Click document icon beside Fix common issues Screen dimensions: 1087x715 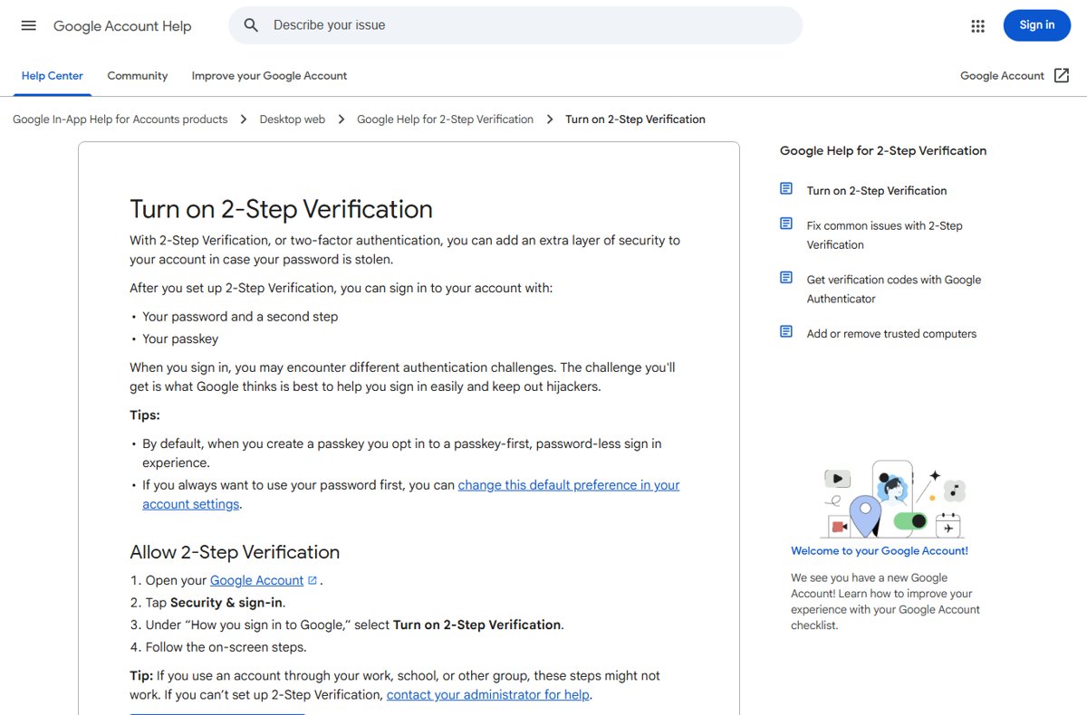tap(786, 224)
